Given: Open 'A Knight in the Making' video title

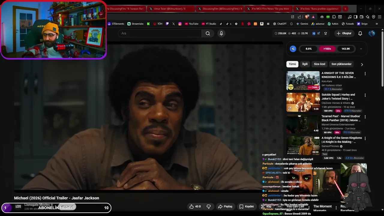Looking at the screenshot, I should coord(342,140).
